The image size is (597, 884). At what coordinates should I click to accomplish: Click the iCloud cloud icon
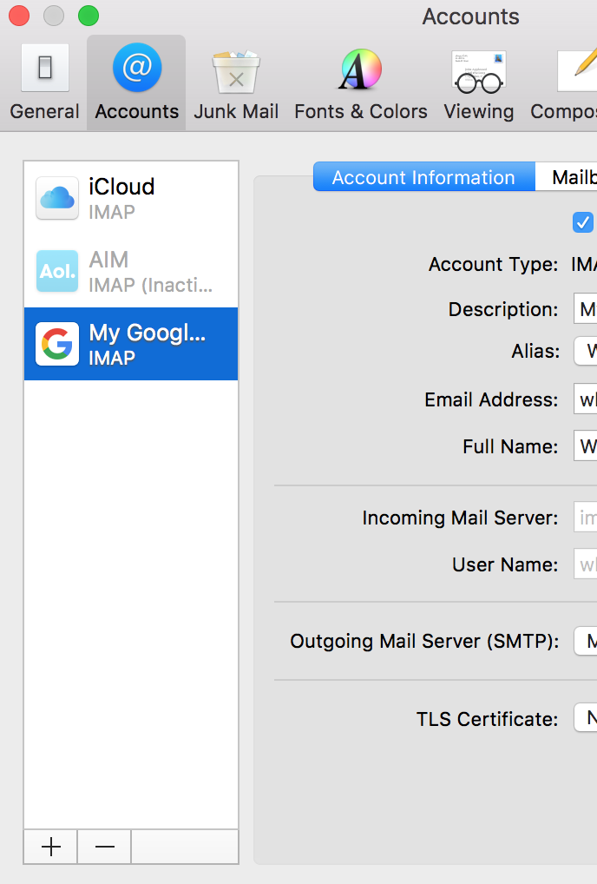click(57, 198)
